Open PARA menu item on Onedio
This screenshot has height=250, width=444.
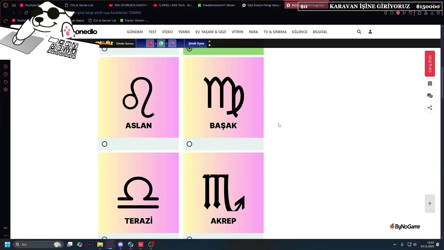pyautogui.click(x=253, y=32)
